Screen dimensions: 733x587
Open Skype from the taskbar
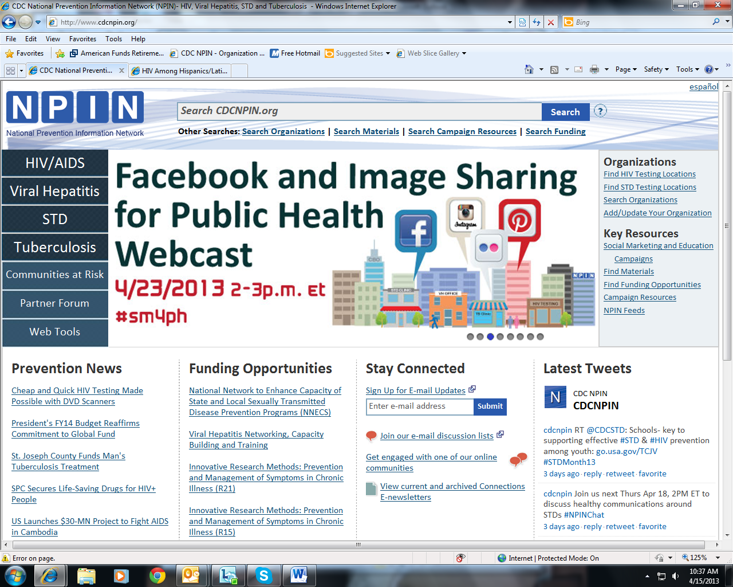pyautogui.click(x=263, y=575)
